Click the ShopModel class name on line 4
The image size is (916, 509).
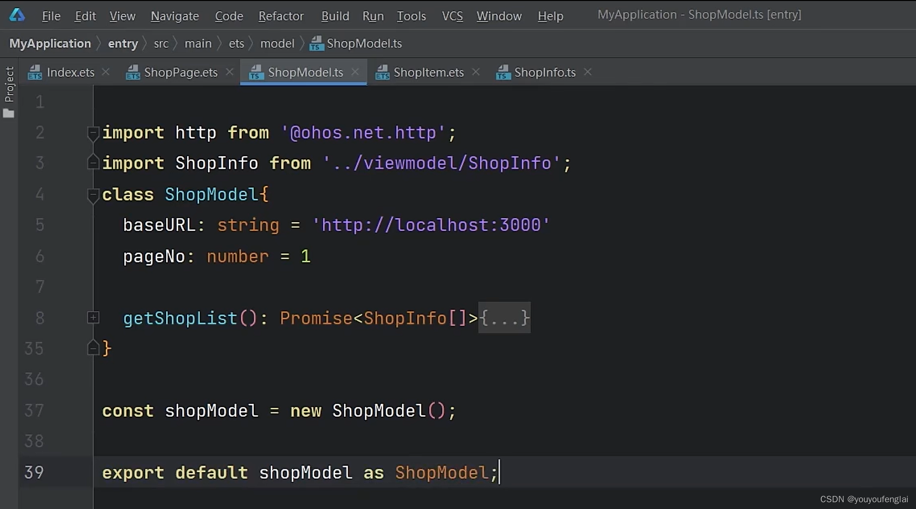click(211, 194)
